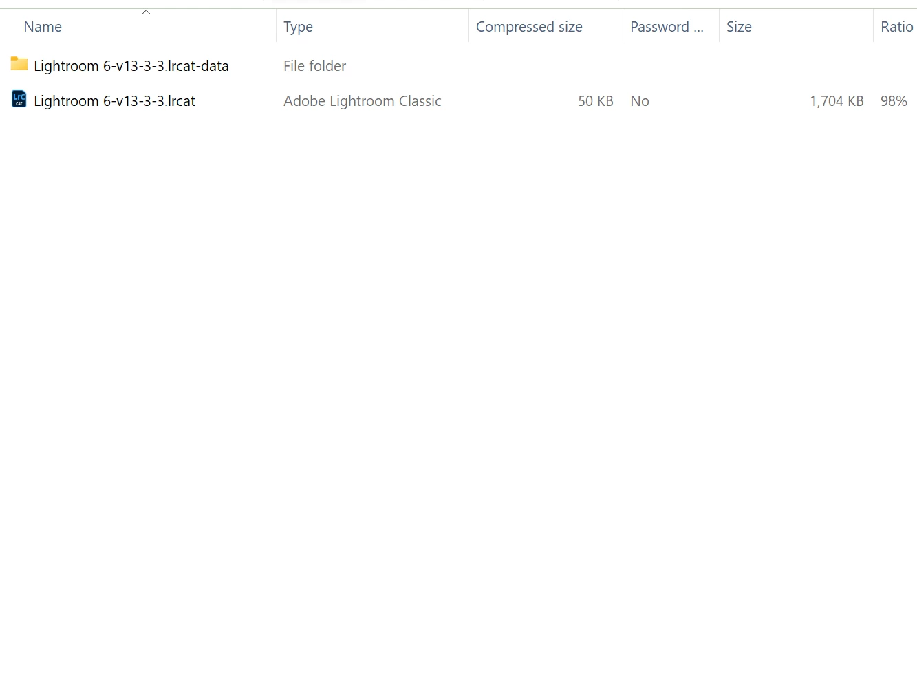This screenshot has width=917, height=691.
Task: Select the Lightroom 6-v13-3-3.lrcat-data folder name
Action: coord(131,66)
